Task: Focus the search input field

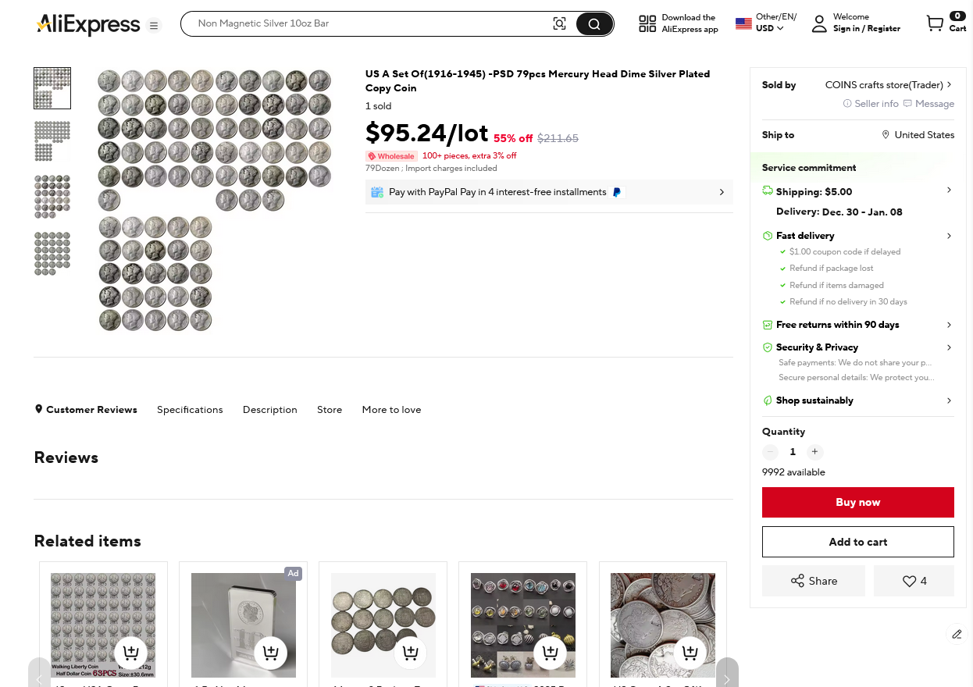Action: click(x=371, y=23)
